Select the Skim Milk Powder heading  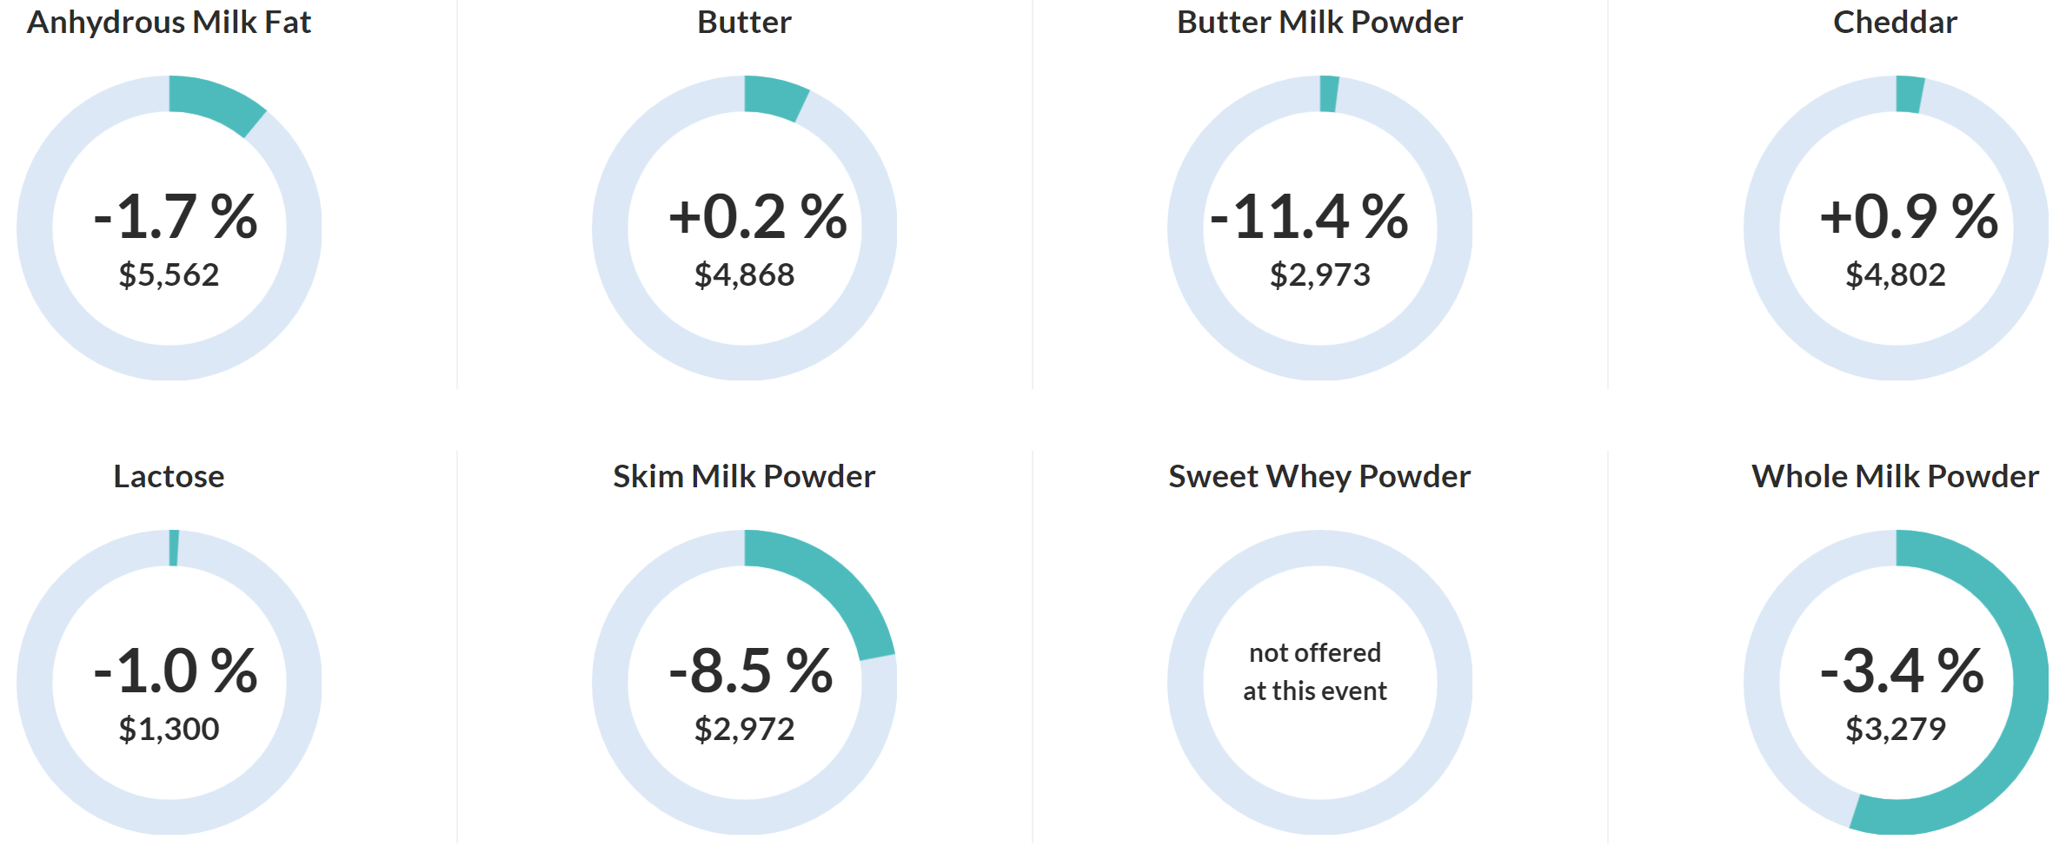(x=744, y=476)
